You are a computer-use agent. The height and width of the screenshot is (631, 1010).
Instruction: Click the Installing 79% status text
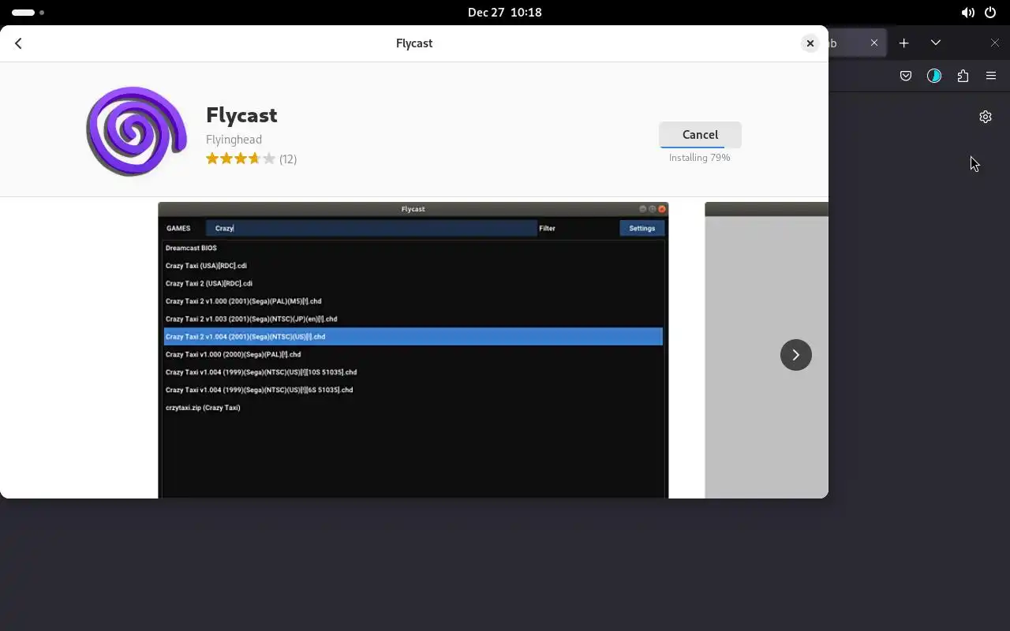tap(699, 158)
